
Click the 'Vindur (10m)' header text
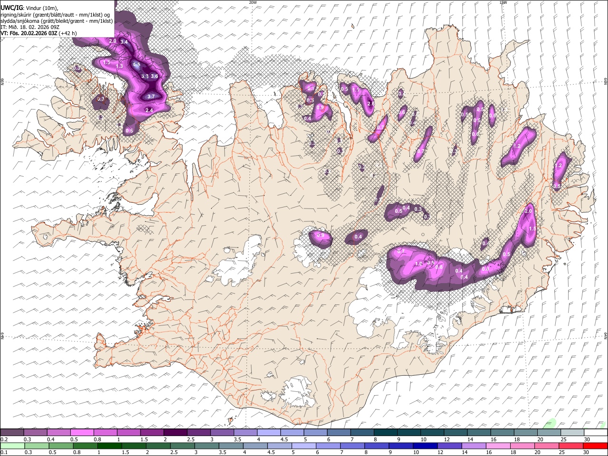pos(41,8)
